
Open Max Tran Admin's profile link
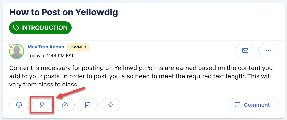pos(46,47)
